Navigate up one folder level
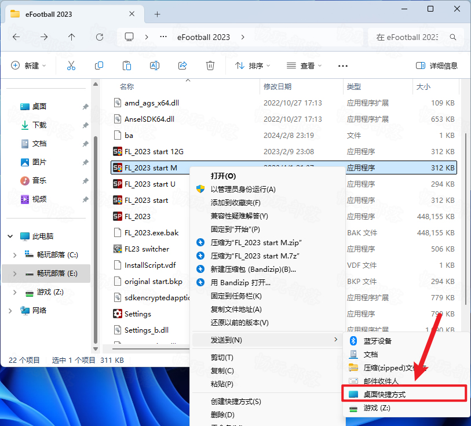This screenshot has width=471, height=426. [71, 37]
